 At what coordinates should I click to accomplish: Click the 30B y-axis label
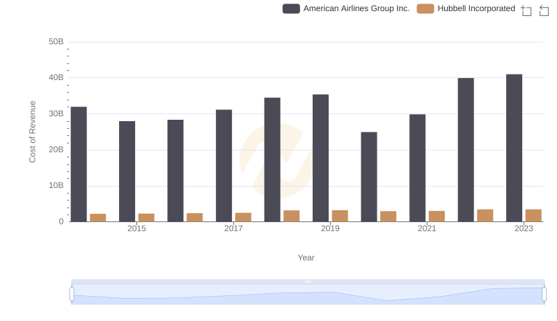[56, 113]
